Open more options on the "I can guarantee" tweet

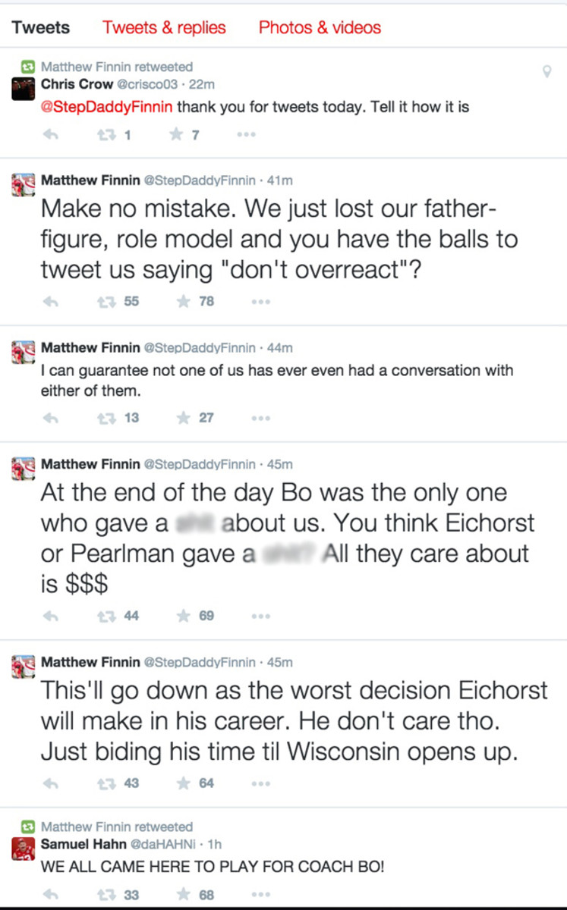pyautogui.click(x=261, y=418)
